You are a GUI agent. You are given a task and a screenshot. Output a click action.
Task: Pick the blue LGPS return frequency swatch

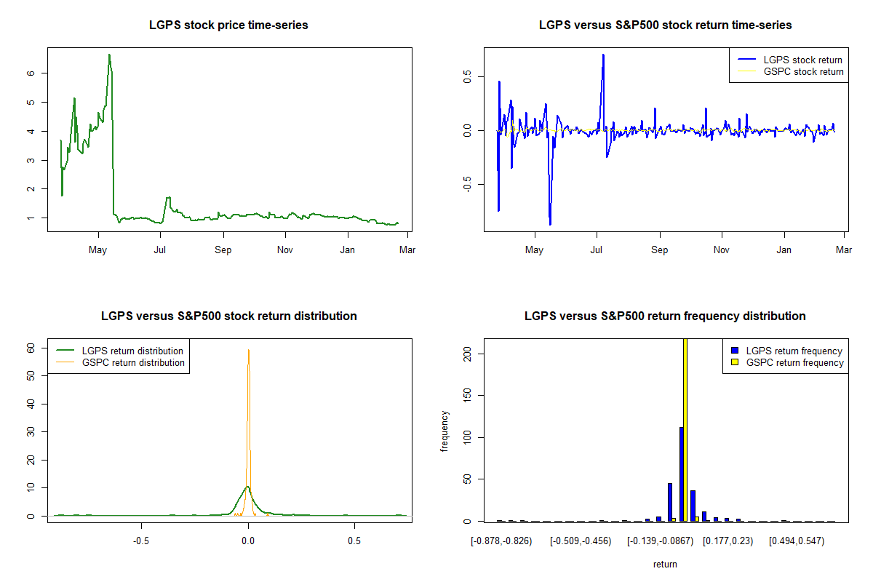tap(733, 351)
